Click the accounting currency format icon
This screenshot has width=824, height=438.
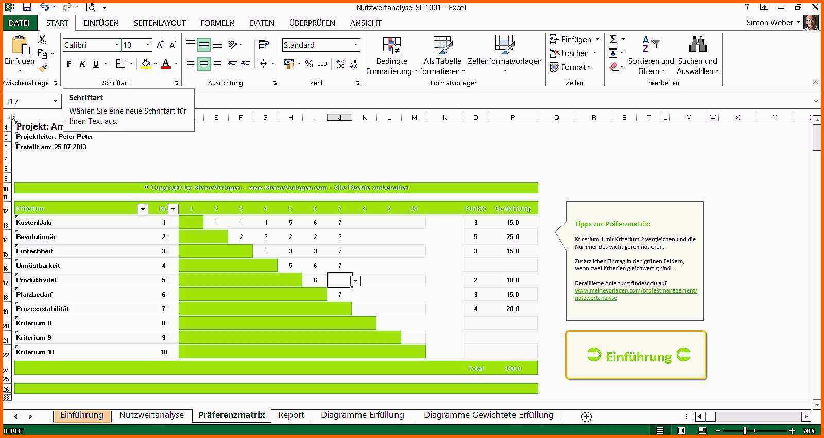[x=288, y=64]
